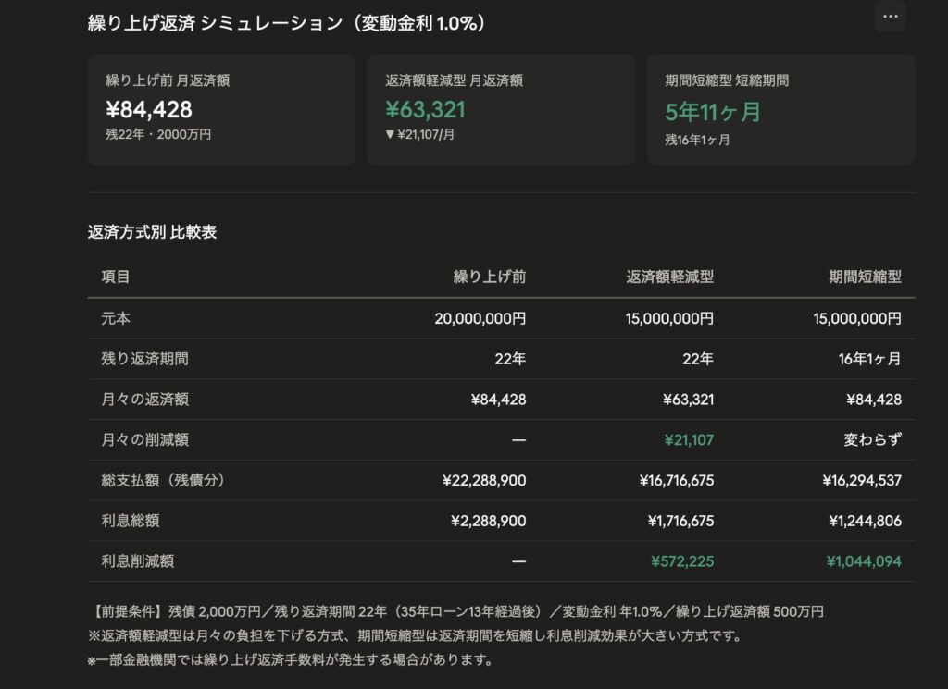Screen dimensions: 948x689
Task: Click the green ¥572,225 savings cell
Action: tap(682, 561)
